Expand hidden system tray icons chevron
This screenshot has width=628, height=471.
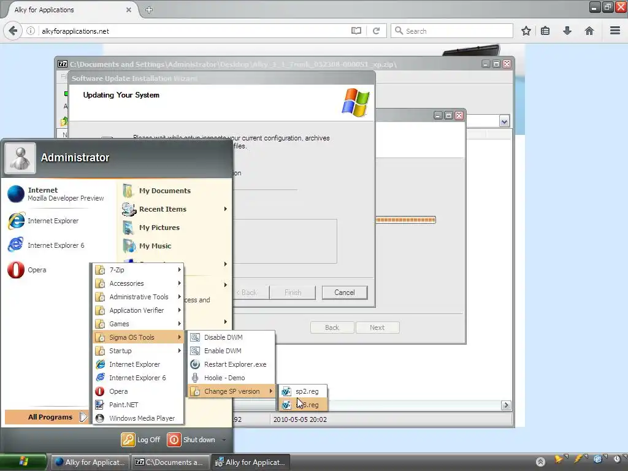click(540, 462)
